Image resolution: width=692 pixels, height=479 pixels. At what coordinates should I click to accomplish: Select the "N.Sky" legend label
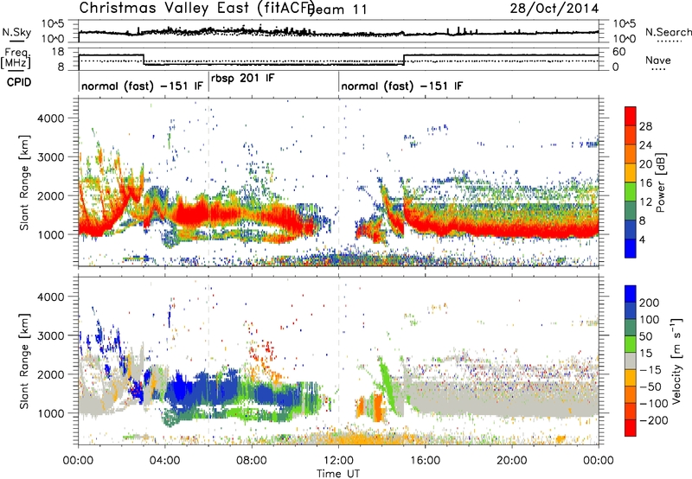pos(16,32)
